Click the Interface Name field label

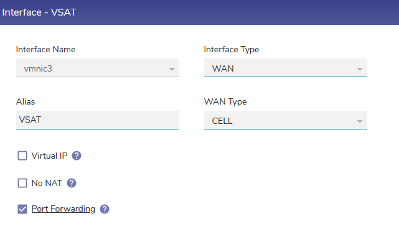pyautogui.click(x=46, y=49)
